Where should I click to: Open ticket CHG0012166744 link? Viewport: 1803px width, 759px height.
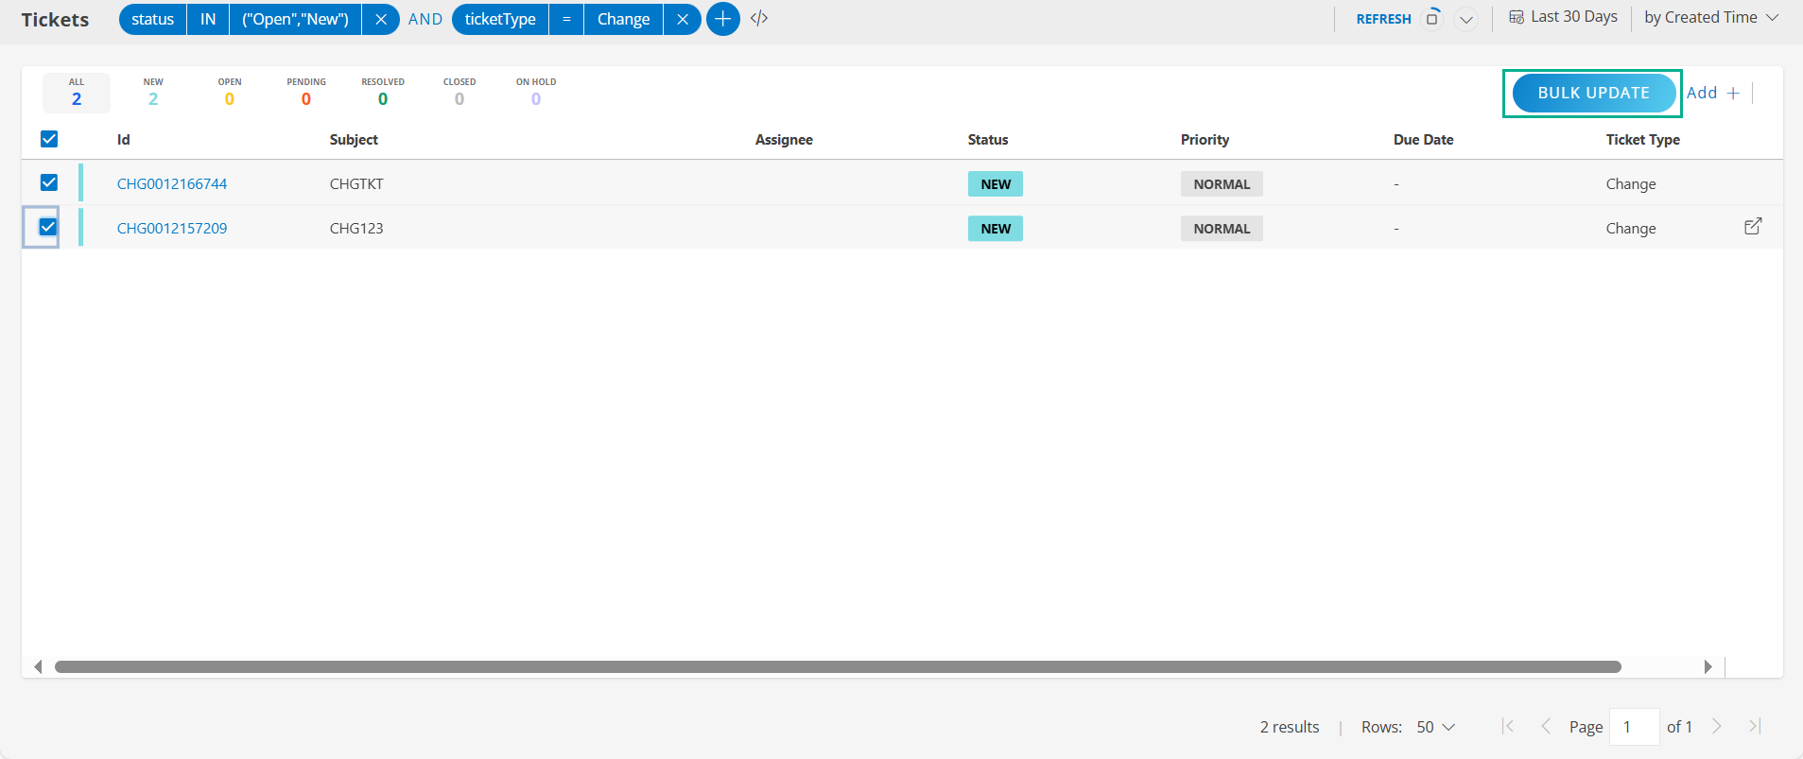coord(172,183)
